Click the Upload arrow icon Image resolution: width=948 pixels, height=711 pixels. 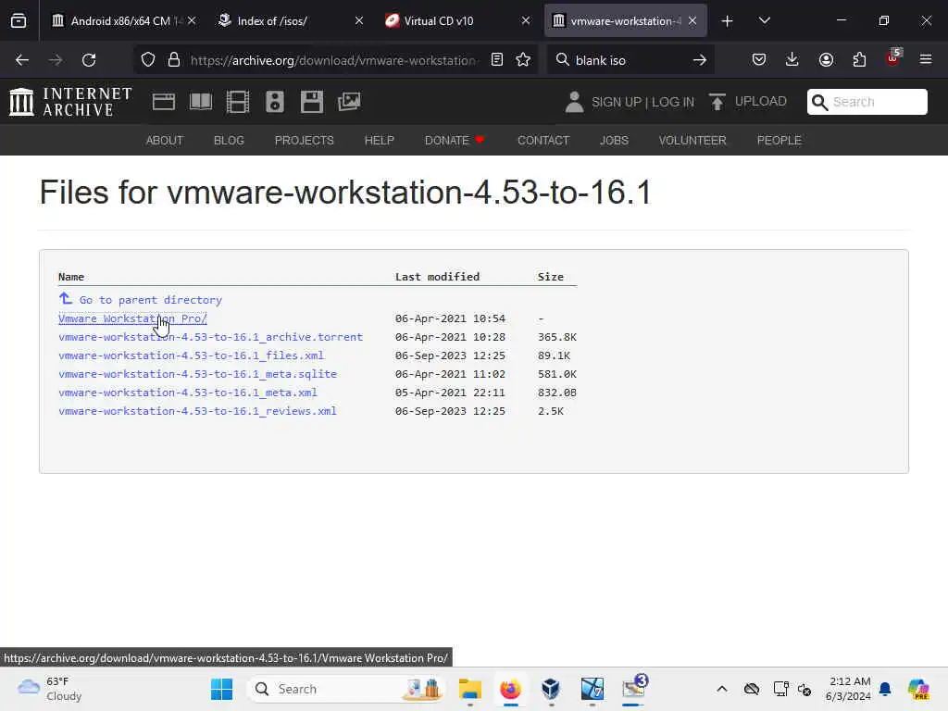[x=717, y=102]
